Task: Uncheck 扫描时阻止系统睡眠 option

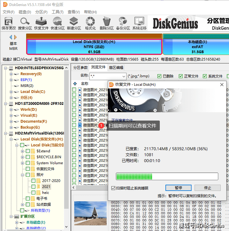Action: (113, 188)
